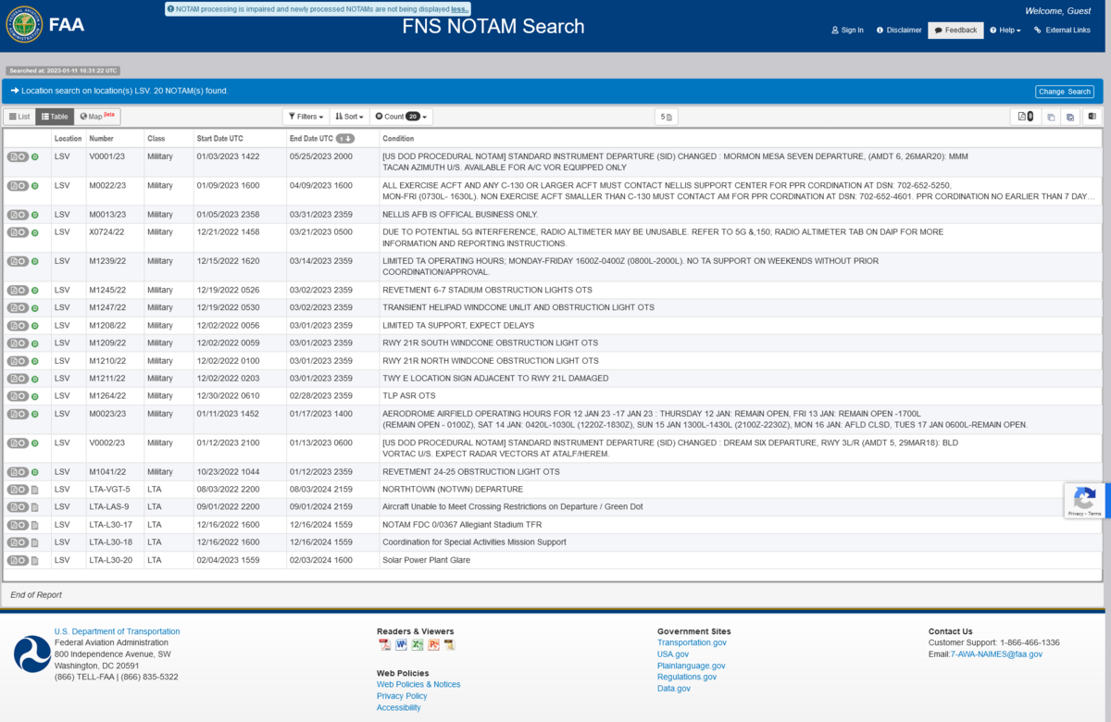The width and height of the screenshot is (1111, 722).
Task: Open the Filters dropdown
Action: (305, 117)
